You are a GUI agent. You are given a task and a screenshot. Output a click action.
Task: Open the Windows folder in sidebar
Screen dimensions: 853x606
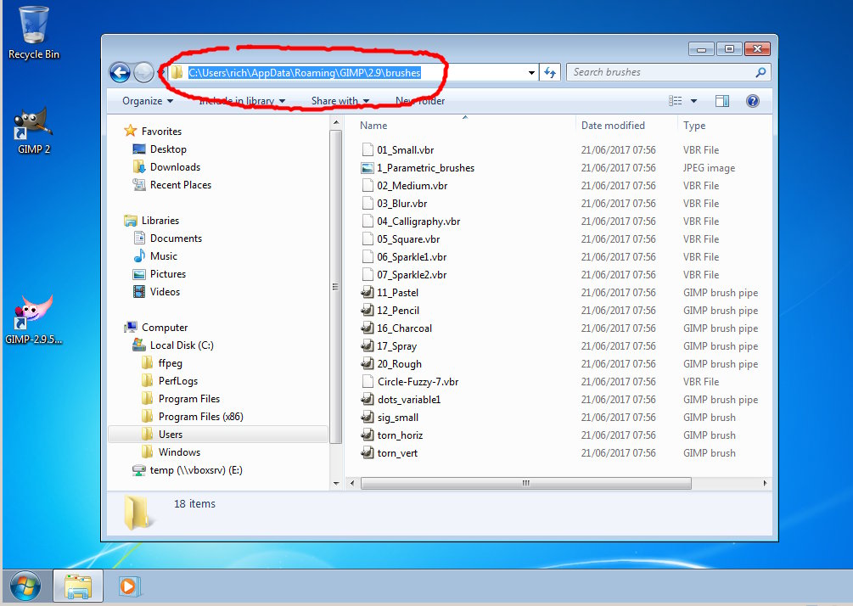(x=179, y=452)
